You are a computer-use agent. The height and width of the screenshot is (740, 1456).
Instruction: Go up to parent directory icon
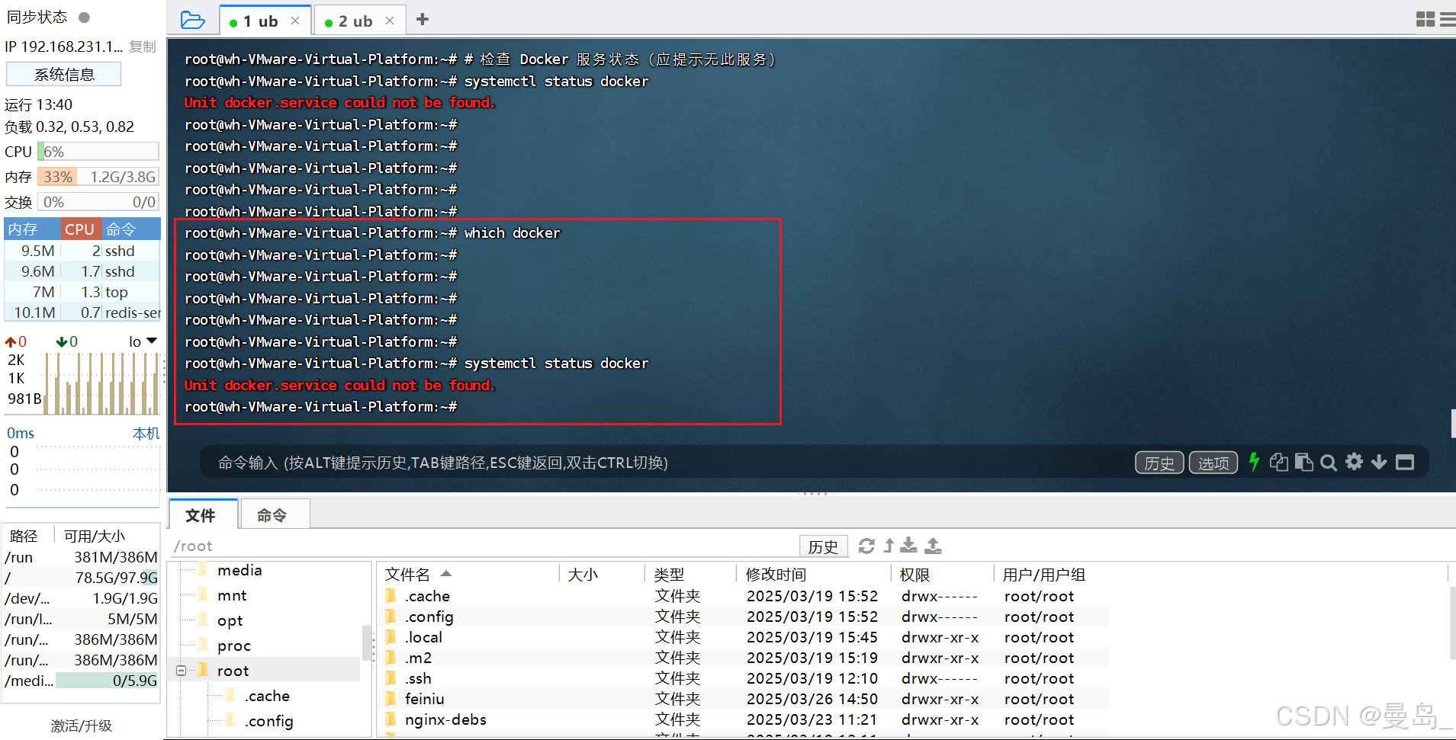pyautogui.click(x=889, y=546)
